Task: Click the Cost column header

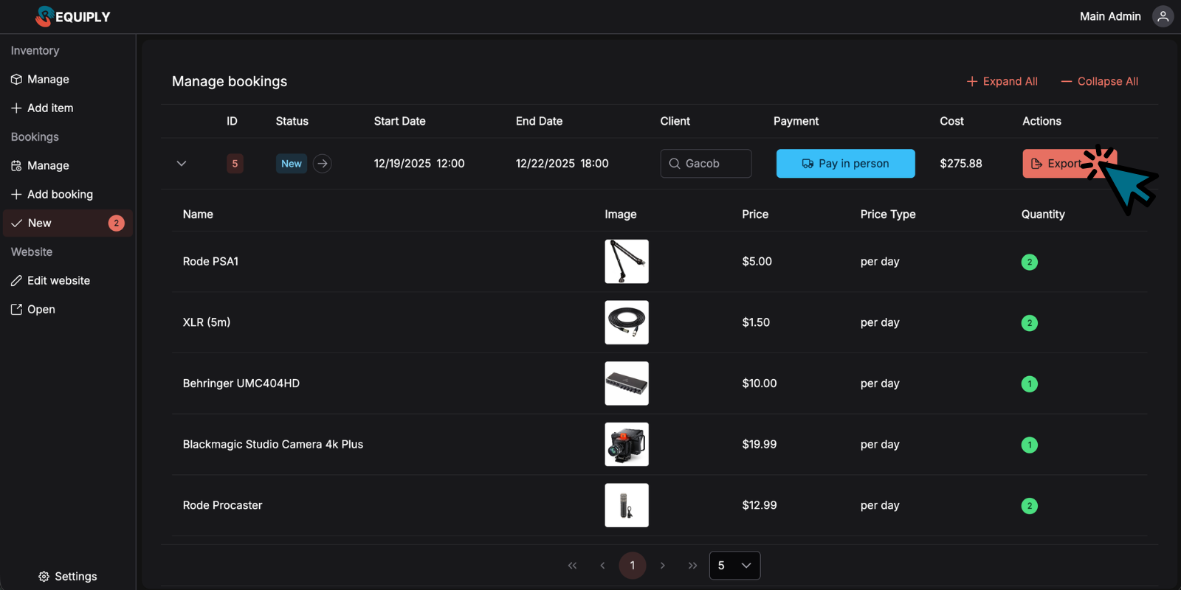Action: tap(951, 121)
